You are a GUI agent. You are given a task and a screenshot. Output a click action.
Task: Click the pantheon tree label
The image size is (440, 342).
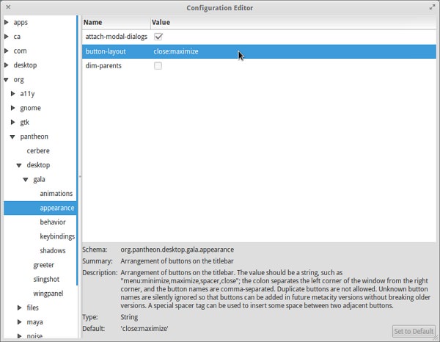click(34, 137)
